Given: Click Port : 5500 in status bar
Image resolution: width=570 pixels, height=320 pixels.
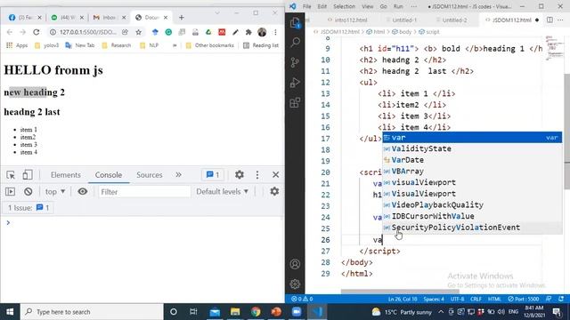Looking at the screenshot, I should tap(523, 299).
